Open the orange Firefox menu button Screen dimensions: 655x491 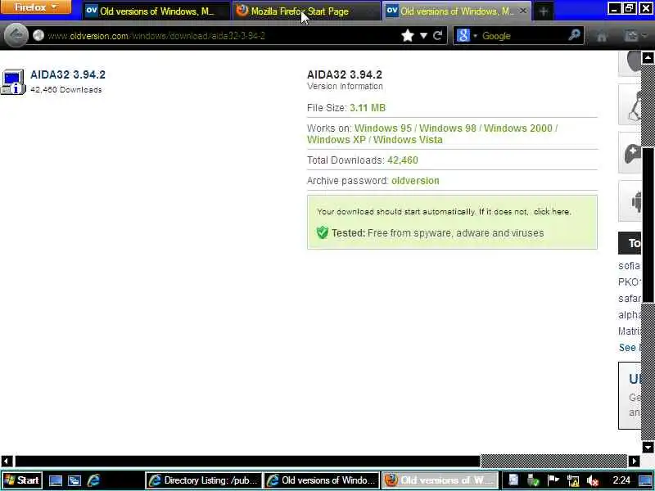click(35, 7)
